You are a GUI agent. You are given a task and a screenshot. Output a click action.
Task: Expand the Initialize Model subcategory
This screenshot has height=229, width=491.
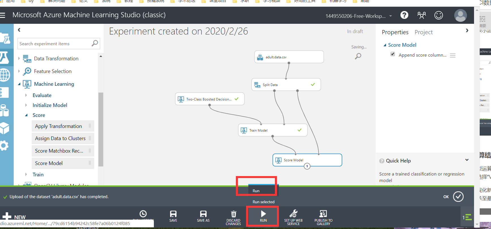[x=26, y=105]
